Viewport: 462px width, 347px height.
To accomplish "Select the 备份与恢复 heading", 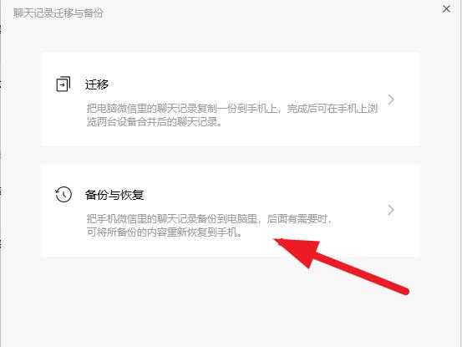I will (114, 195).
